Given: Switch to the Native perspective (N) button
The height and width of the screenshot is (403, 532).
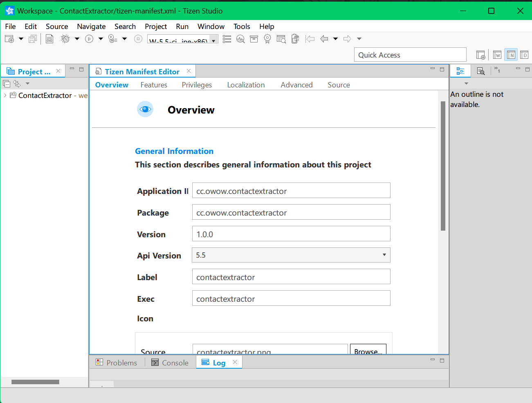Looking at the screenshot, I should [511, 55].
